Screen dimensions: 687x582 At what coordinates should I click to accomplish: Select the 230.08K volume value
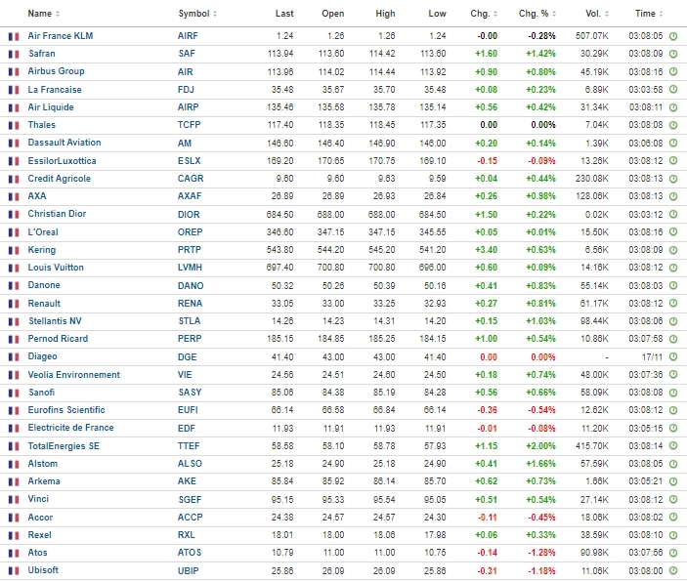coord(592,179)
